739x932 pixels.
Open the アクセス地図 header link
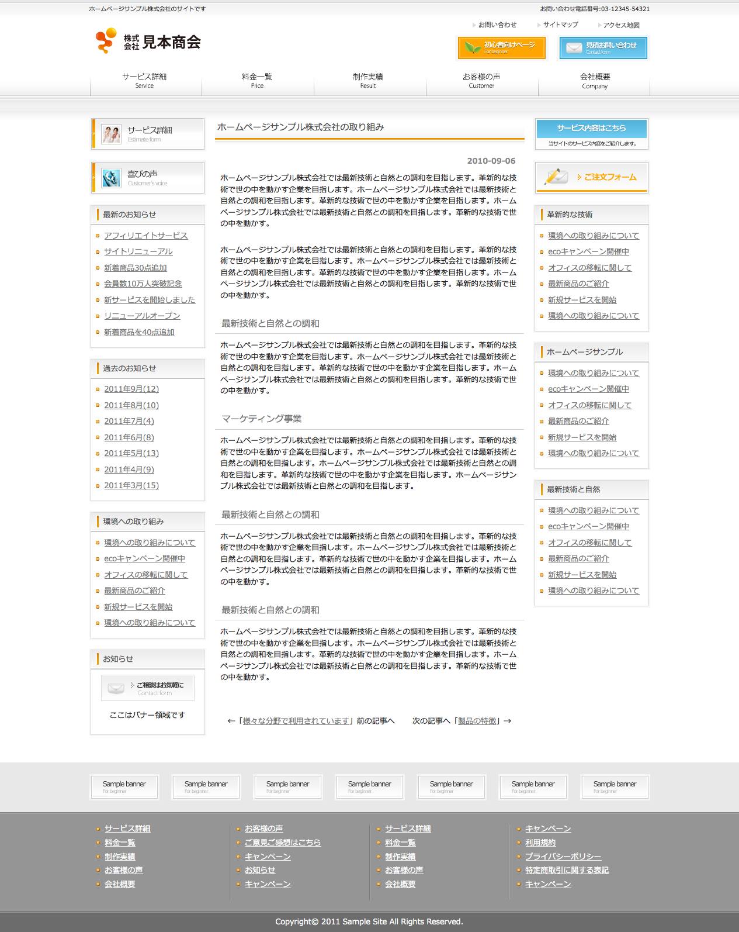[x=621, y=25]
